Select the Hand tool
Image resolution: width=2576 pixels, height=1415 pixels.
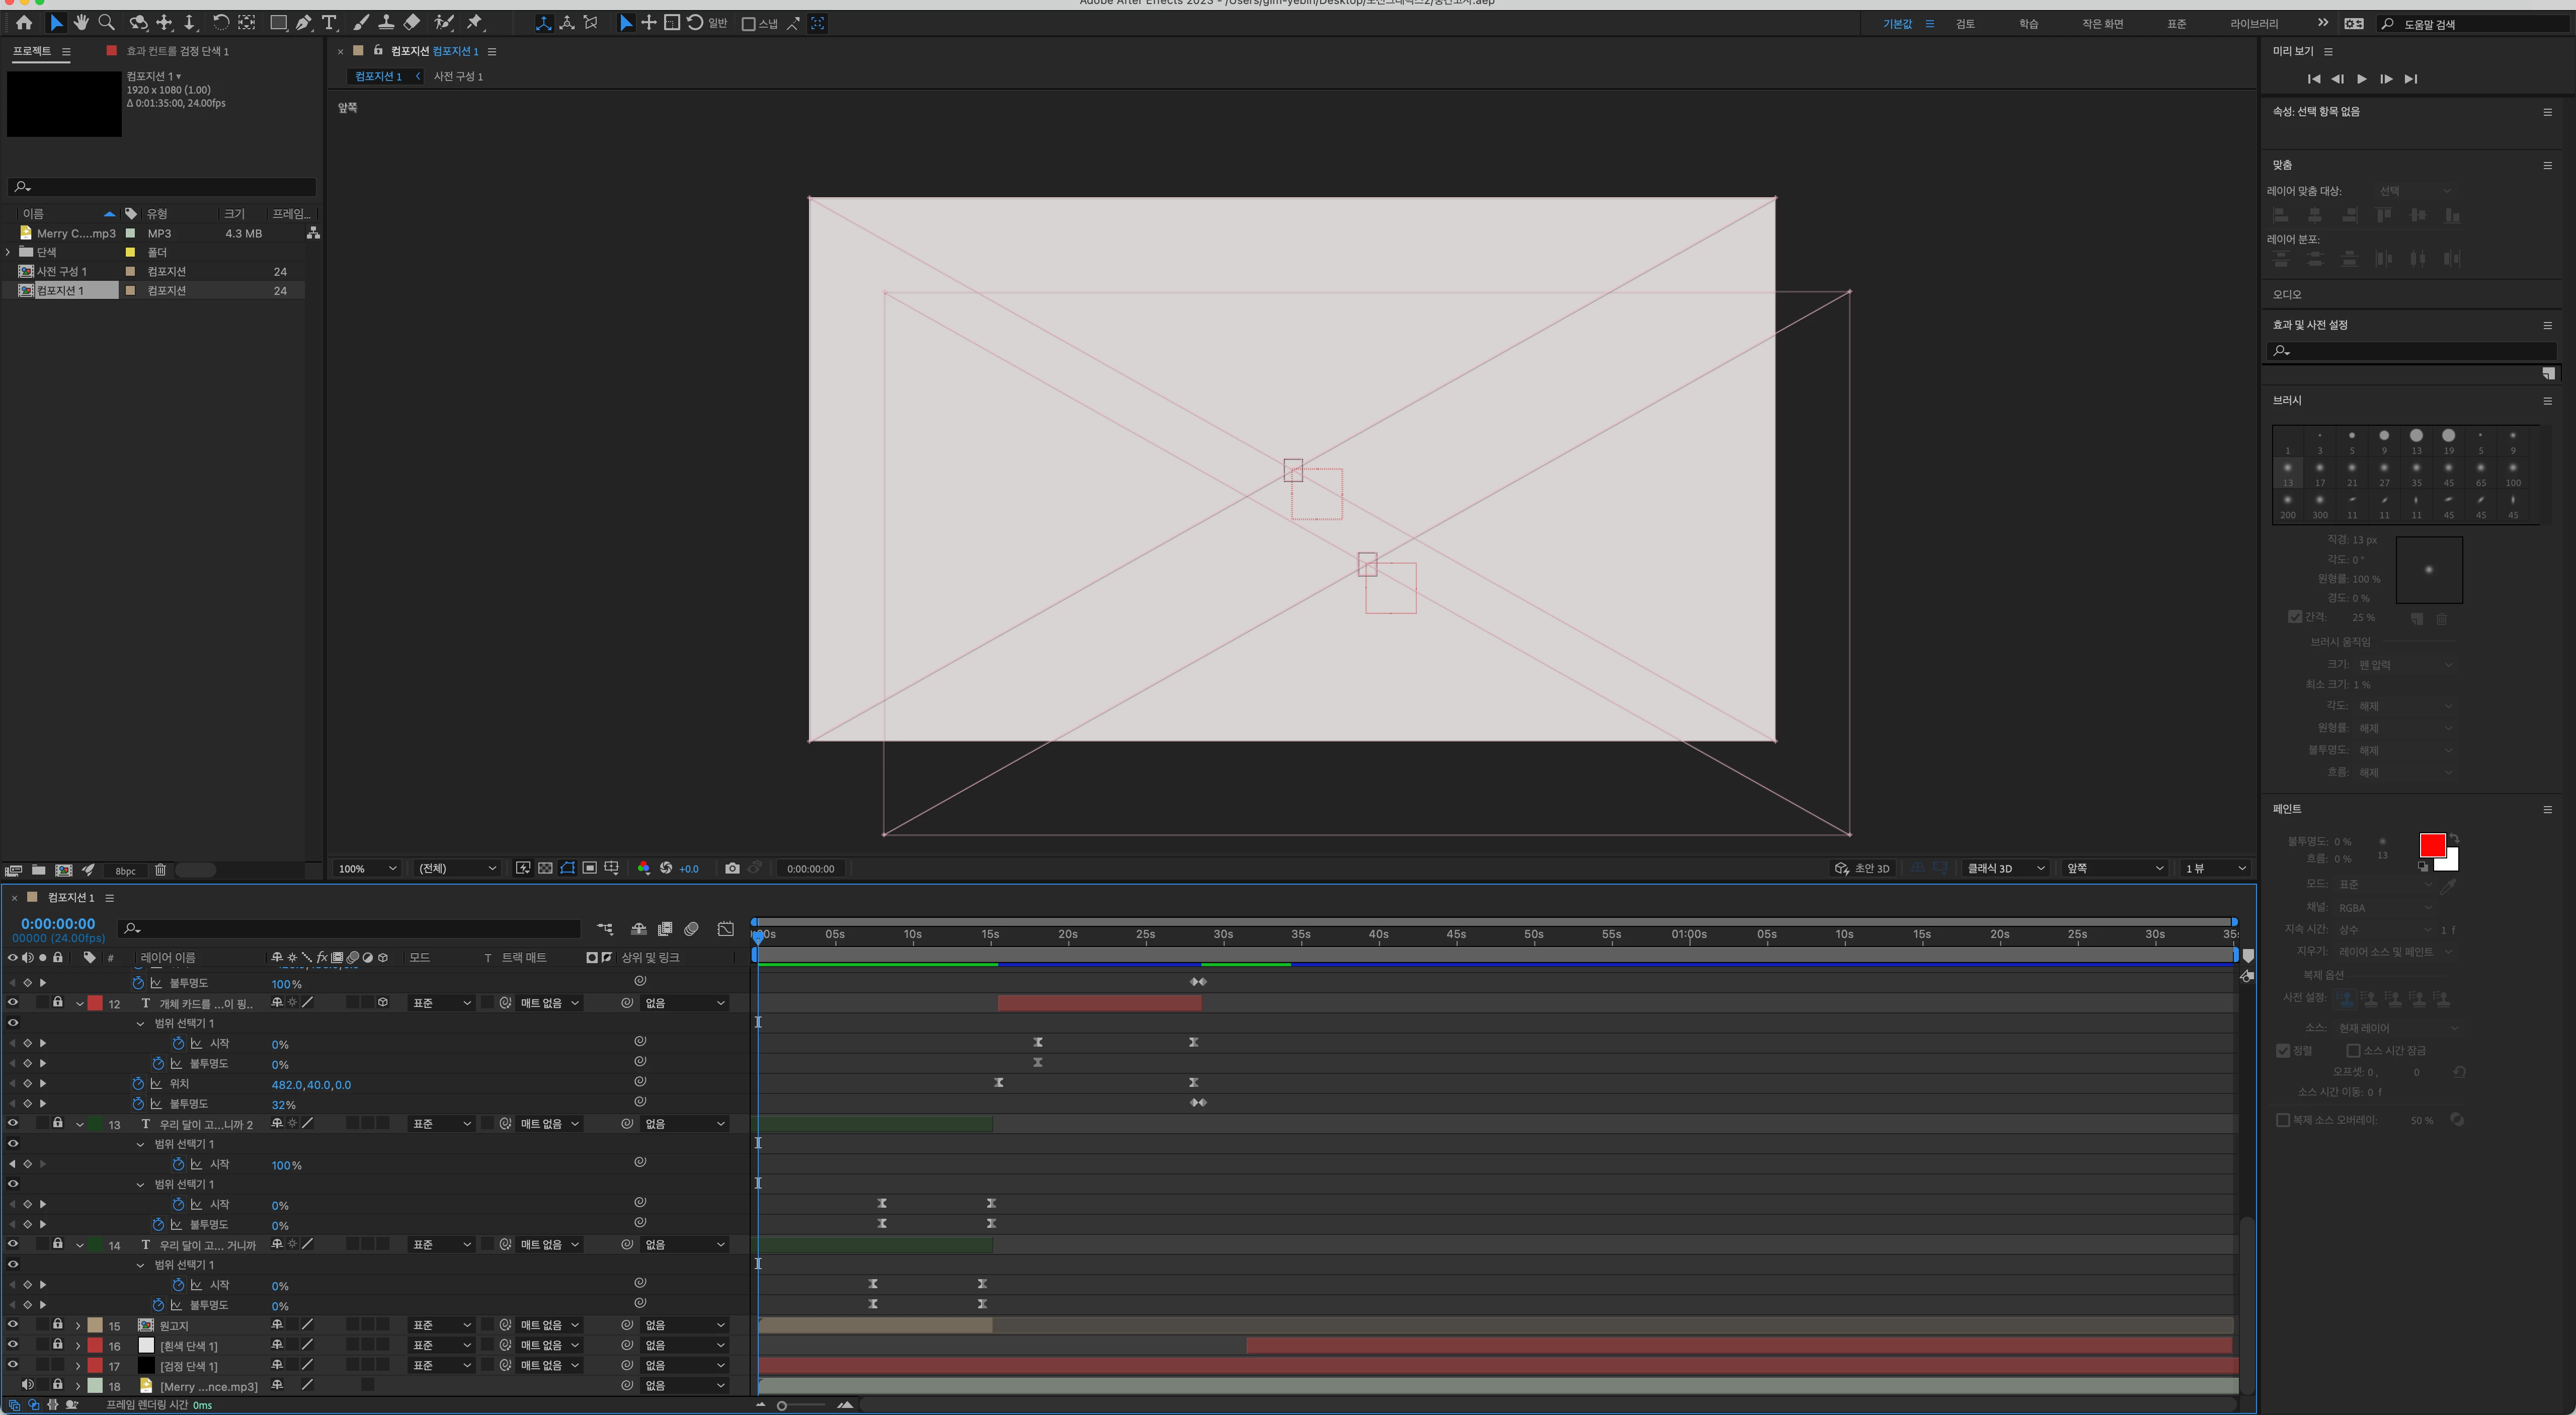pos(81,22)
